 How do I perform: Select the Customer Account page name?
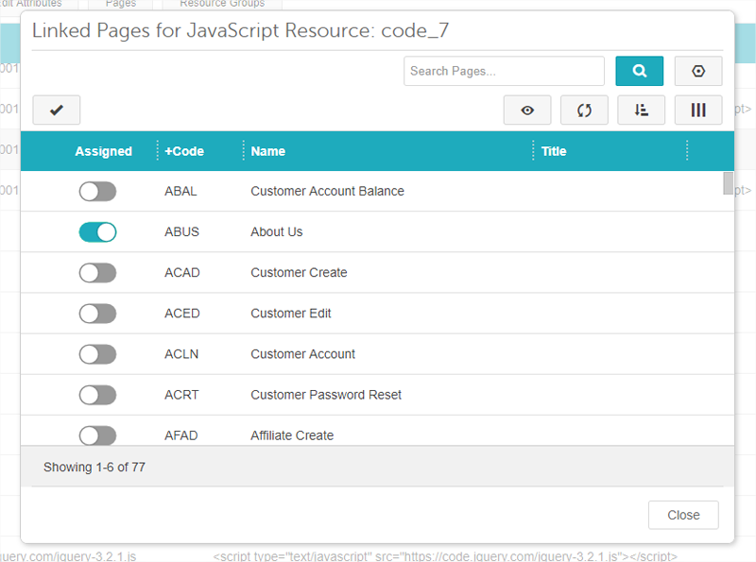302,354
